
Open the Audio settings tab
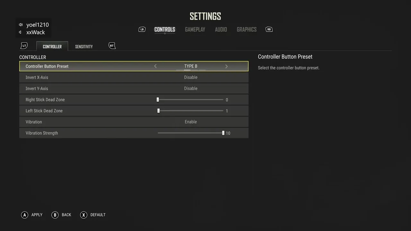pyautogui.click(x=221, y=30)
